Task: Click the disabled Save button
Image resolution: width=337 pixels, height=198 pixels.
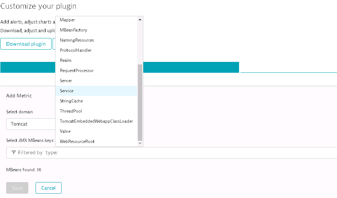Action: [17, 188]
